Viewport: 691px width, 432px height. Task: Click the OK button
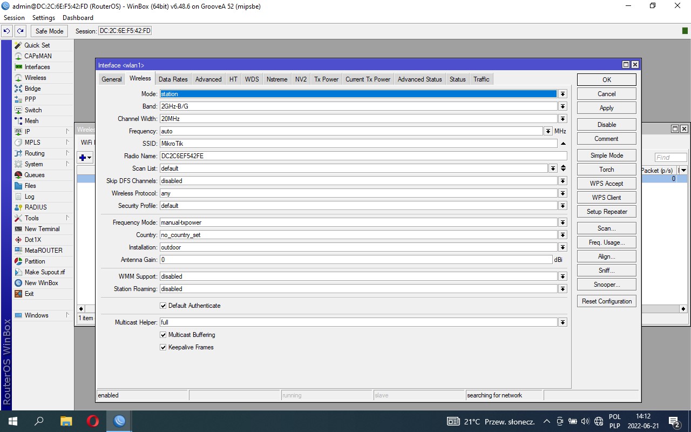607,80
